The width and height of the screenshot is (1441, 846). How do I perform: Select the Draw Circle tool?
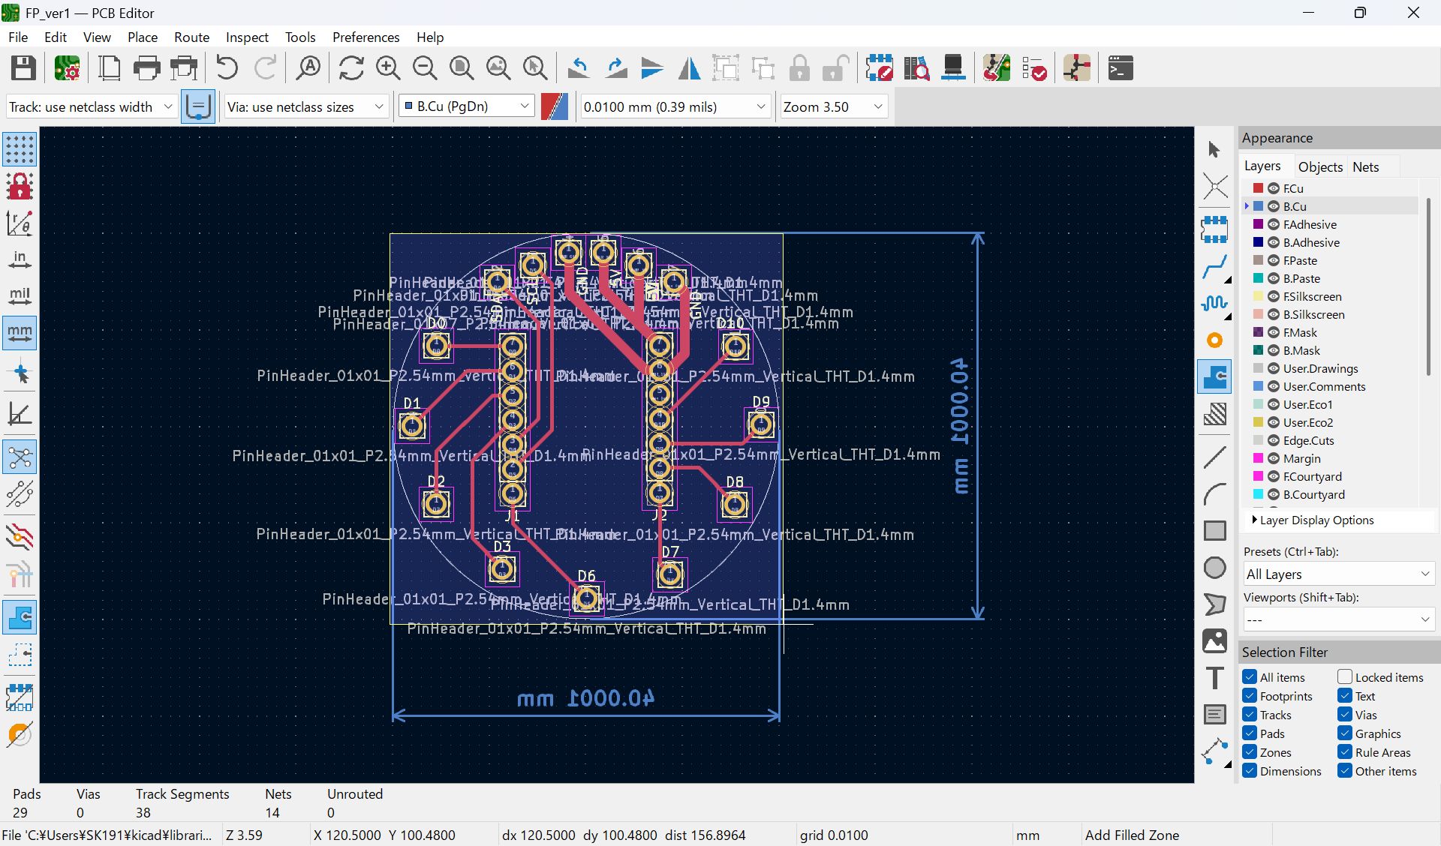pos(1214,568)
